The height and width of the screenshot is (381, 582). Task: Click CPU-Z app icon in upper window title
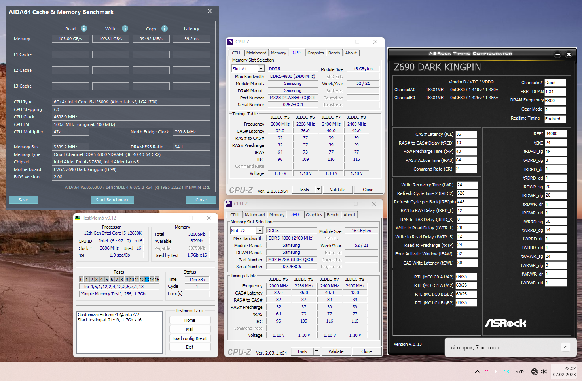tap(230, 42)
